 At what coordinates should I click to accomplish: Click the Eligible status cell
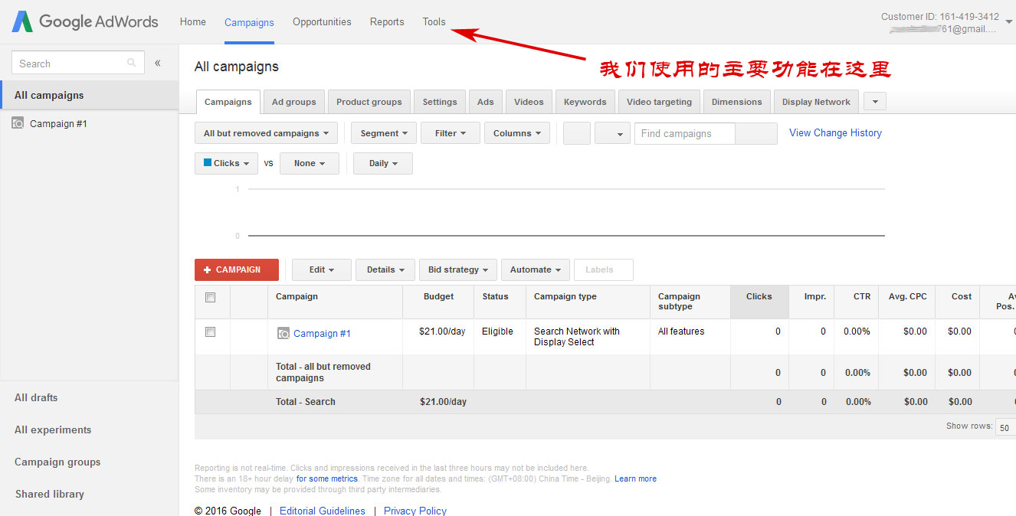[x=497, y=331]
